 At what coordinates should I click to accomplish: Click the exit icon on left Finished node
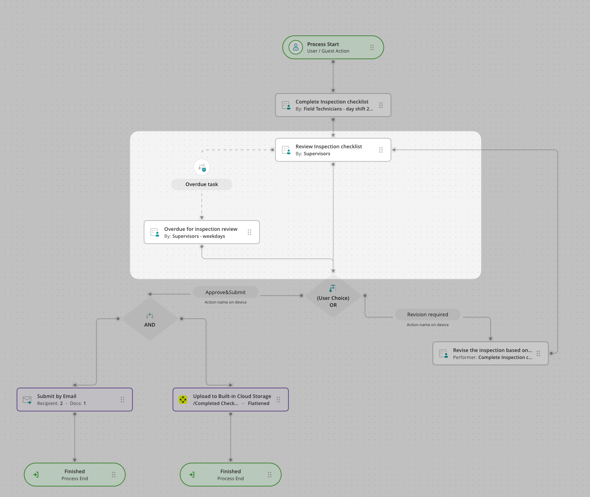pyautogui.click(x=36, y=475)
